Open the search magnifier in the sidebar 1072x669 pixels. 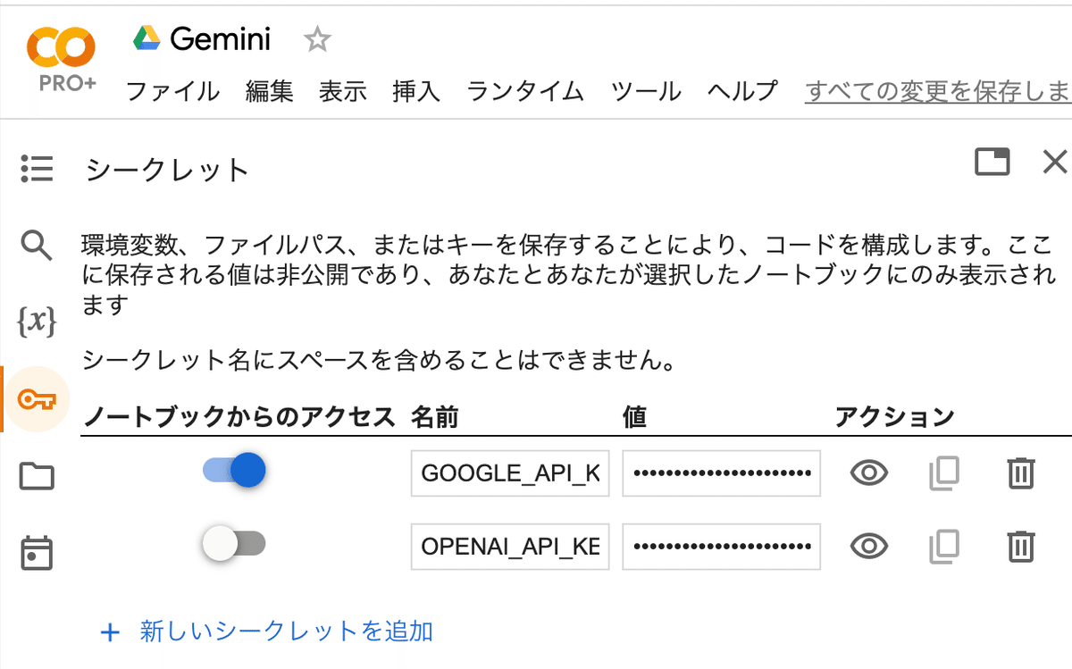click(37, 244)
